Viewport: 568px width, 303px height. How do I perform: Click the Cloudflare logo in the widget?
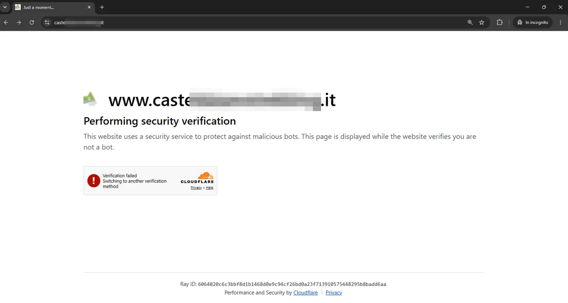[197, 178]
